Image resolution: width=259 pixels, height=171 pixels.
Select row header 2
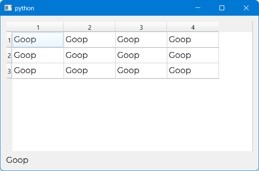9,55
